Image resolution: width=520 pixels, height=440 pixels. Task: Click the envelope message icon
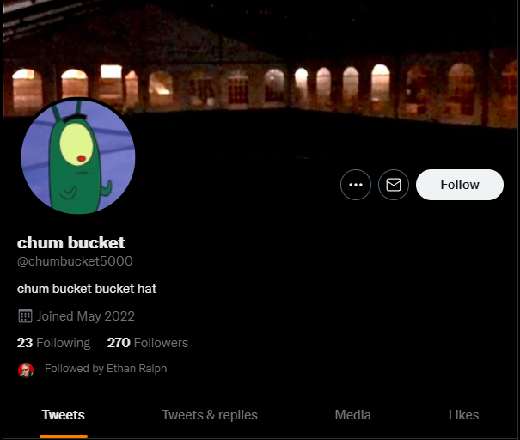click(x=394, y=185)
